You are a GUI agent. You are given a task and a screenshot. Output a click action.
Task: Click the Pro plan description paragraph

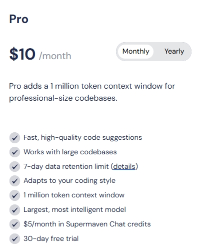pyautogui.click(x=92, y=92)
